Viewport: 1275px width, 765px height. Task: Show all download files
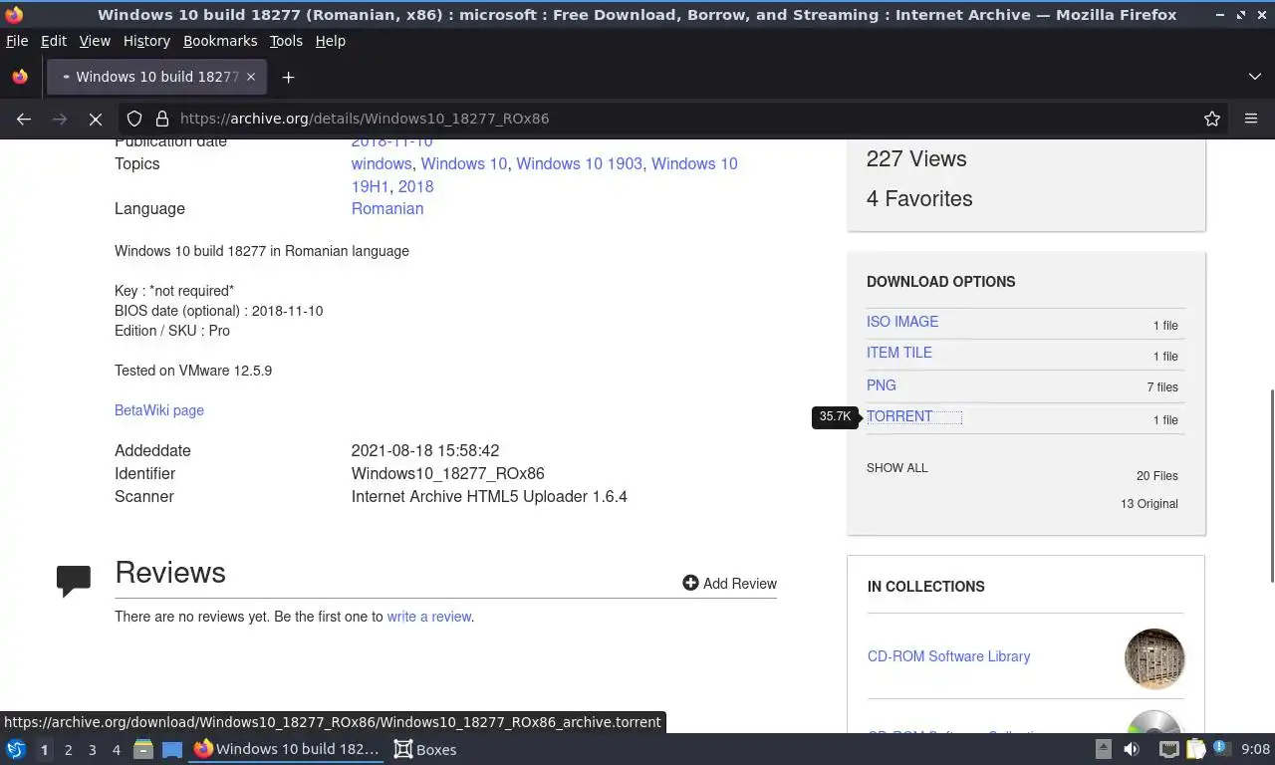897,468
